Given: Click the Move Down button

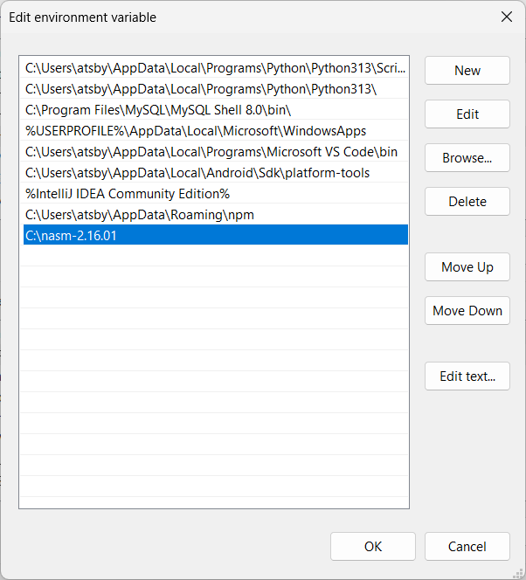Looking at the screenshot, I should coord(467,311).
